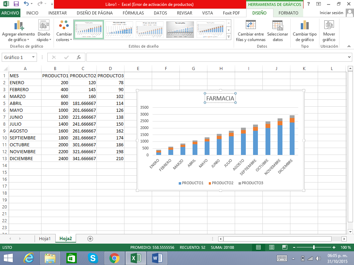Enable Page Break Preview view
Viewport: 354px width, 265px height.
coord(284,247)
